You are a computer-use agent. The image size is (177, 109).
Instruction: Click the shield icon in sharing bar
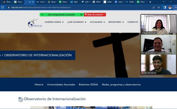(81, 15)
